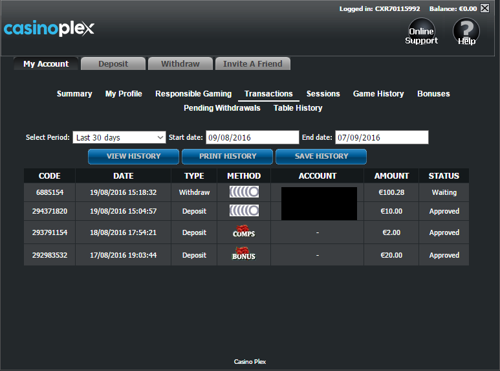The image size is (500, 371).
Task: Click the €10.00 amount
Action: (391, 211)
